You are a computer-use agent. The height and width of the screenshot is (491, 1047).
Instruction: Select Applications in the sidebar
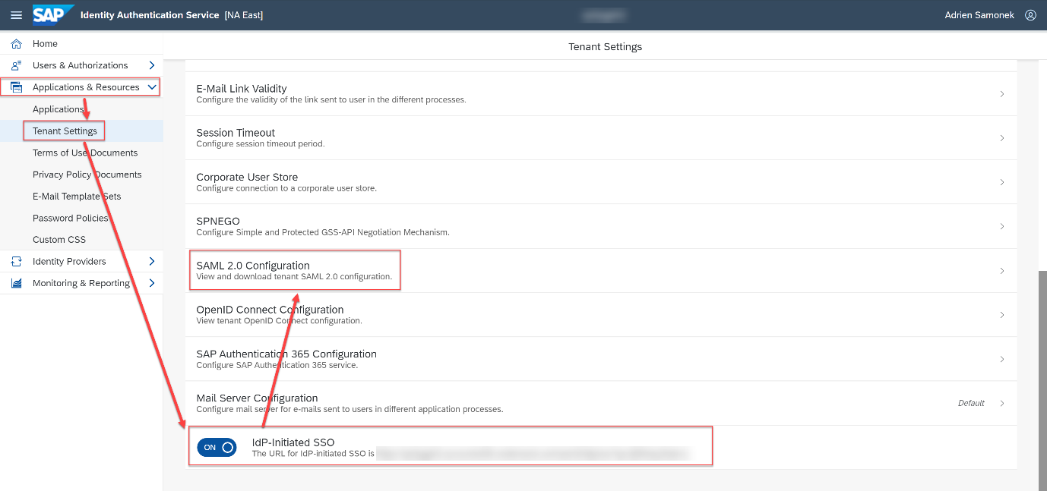click(x=58, y=109)
